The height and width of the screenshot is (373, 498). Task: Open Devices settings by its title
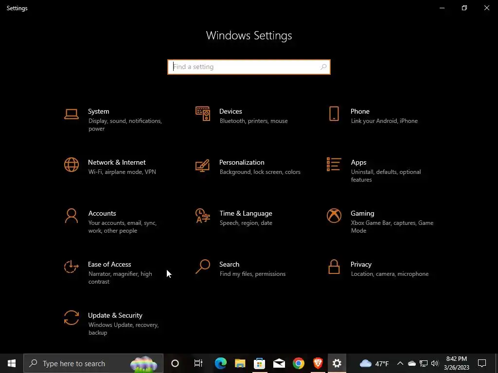click(x=231, y=111)
